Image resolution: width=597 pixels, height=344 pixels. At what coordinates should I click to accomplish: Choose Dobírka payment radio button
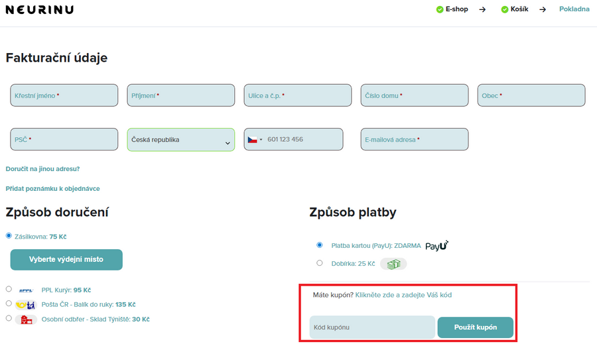[320, 263]
